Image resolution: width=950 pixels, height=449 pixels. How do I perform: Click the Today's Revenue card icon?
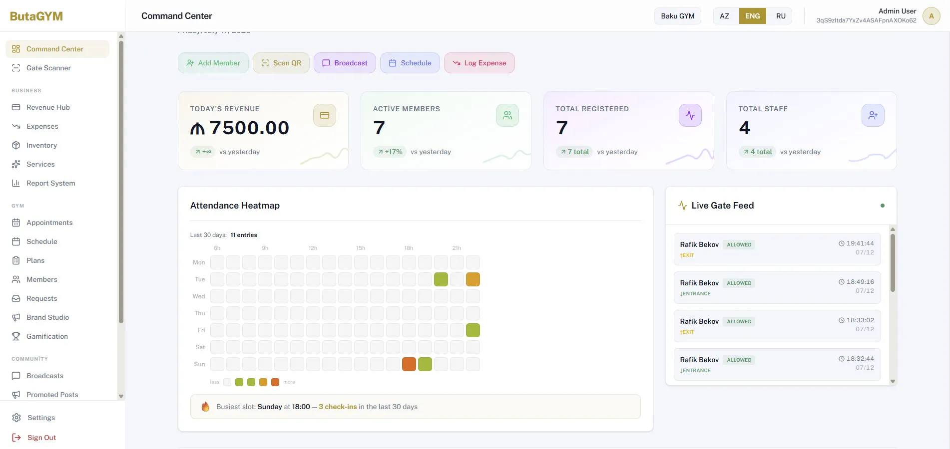click(325, 115)
